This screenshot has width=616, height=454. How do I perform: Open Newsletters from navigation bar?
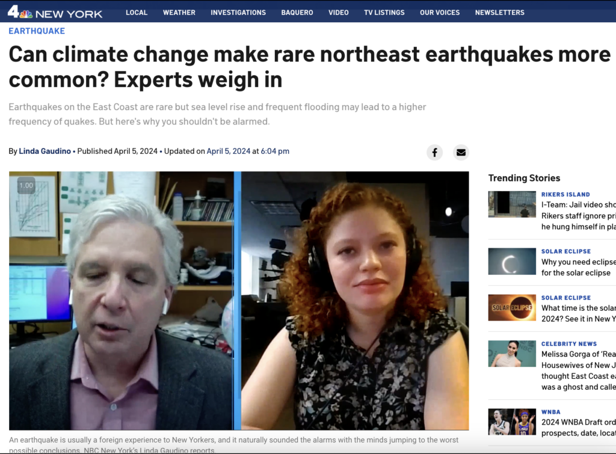[500, 13]
